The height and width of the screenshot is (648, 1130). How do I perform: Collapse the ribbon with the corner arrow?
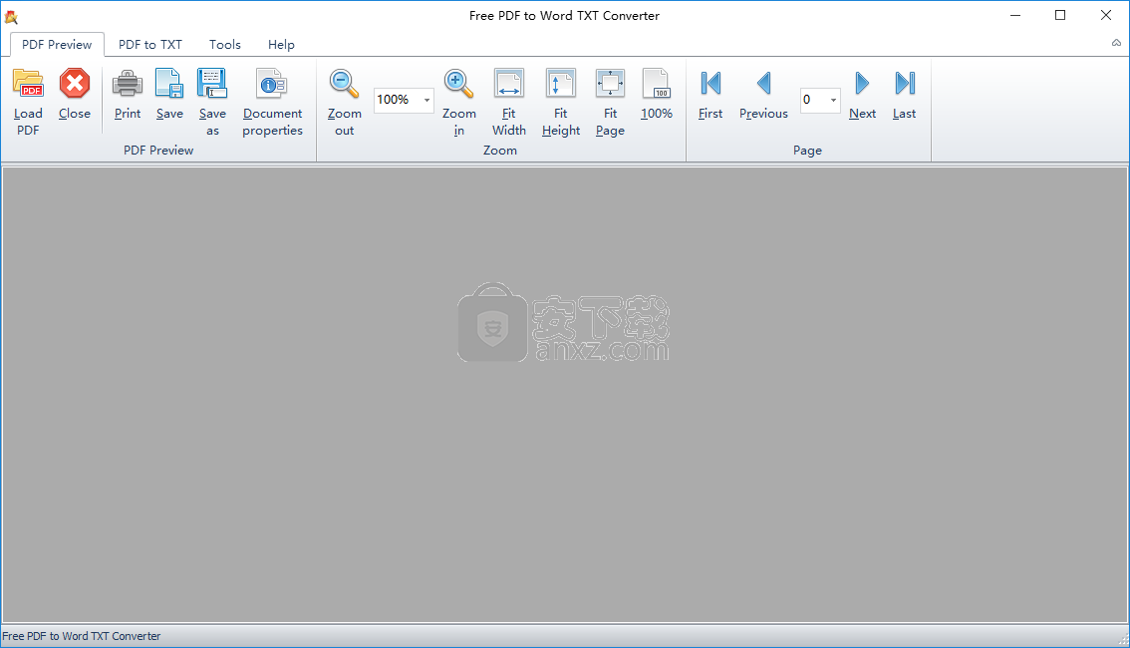(1116, 43)
